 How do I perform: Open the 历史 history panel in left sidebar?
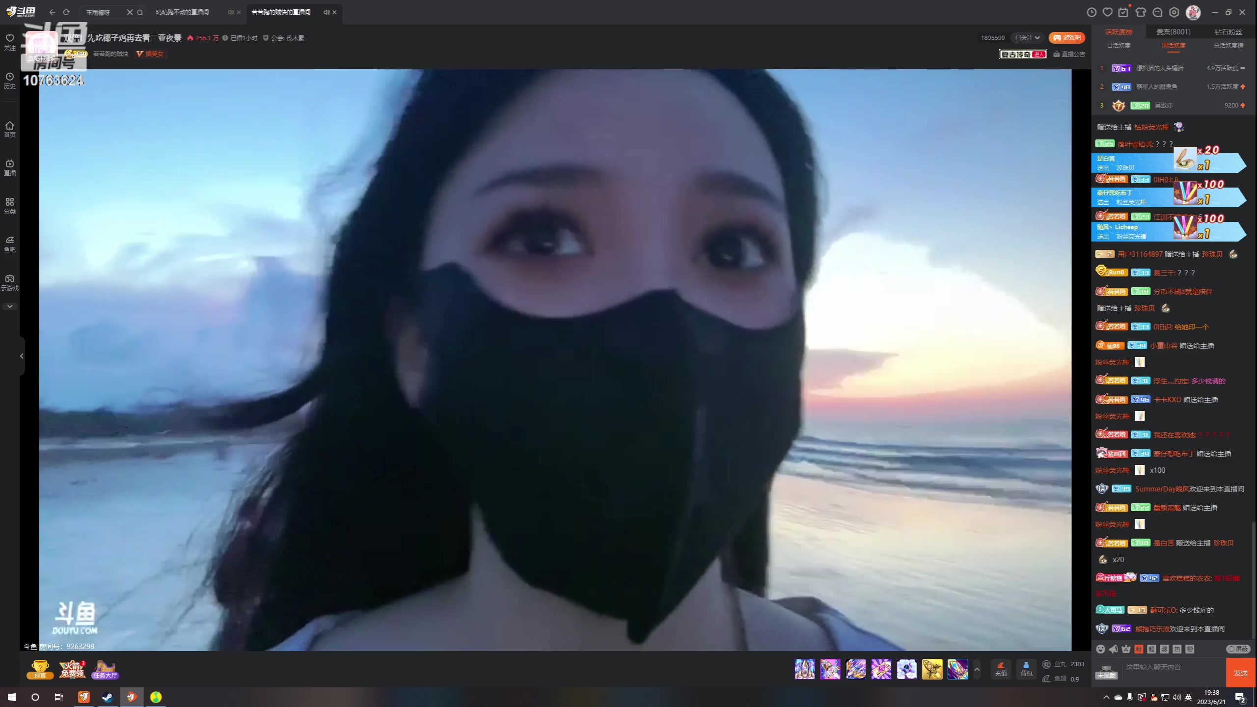(9, 81)
